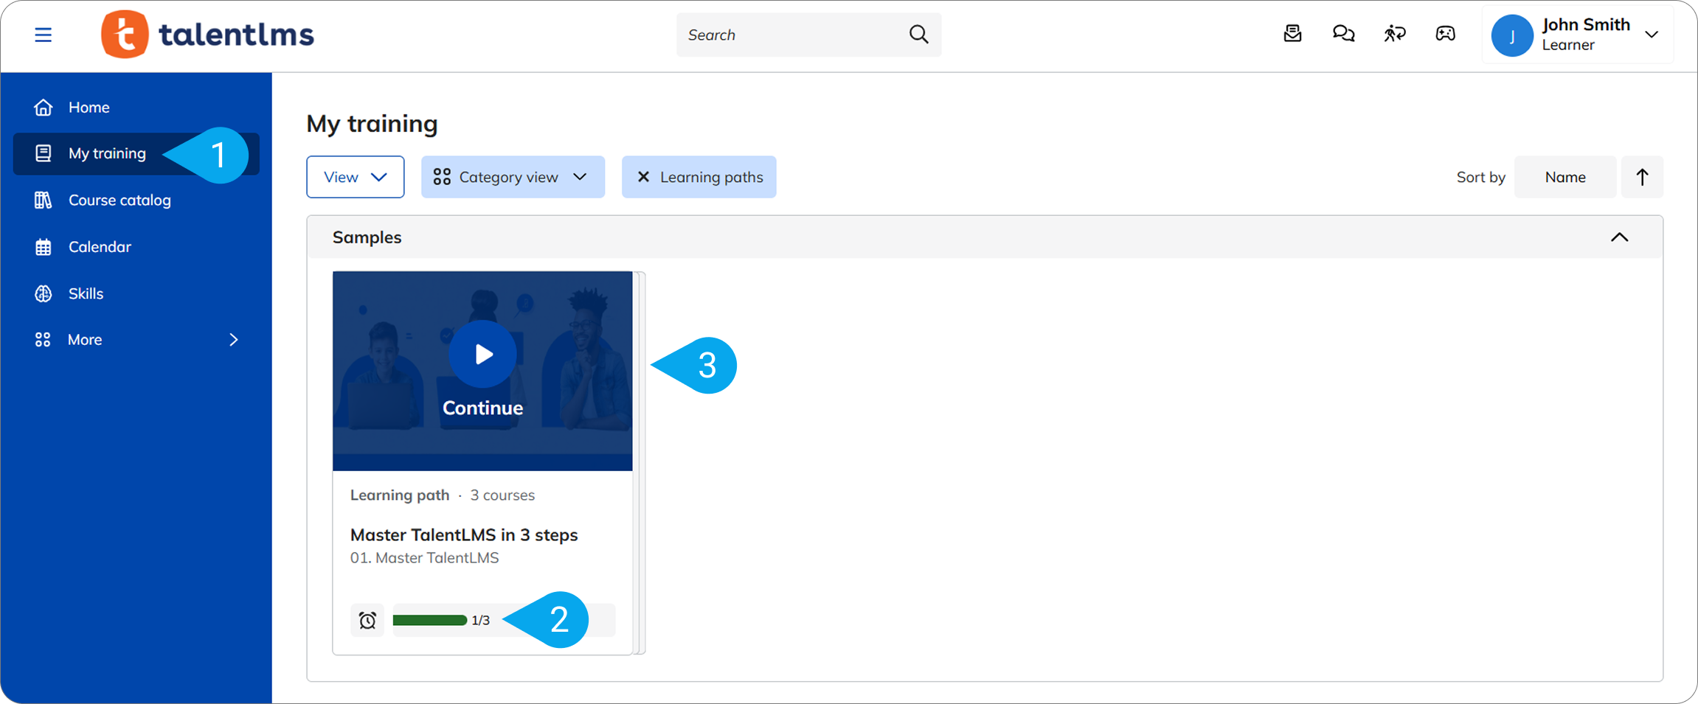Open Calendar from the sidebar

(x=100, y=247)
